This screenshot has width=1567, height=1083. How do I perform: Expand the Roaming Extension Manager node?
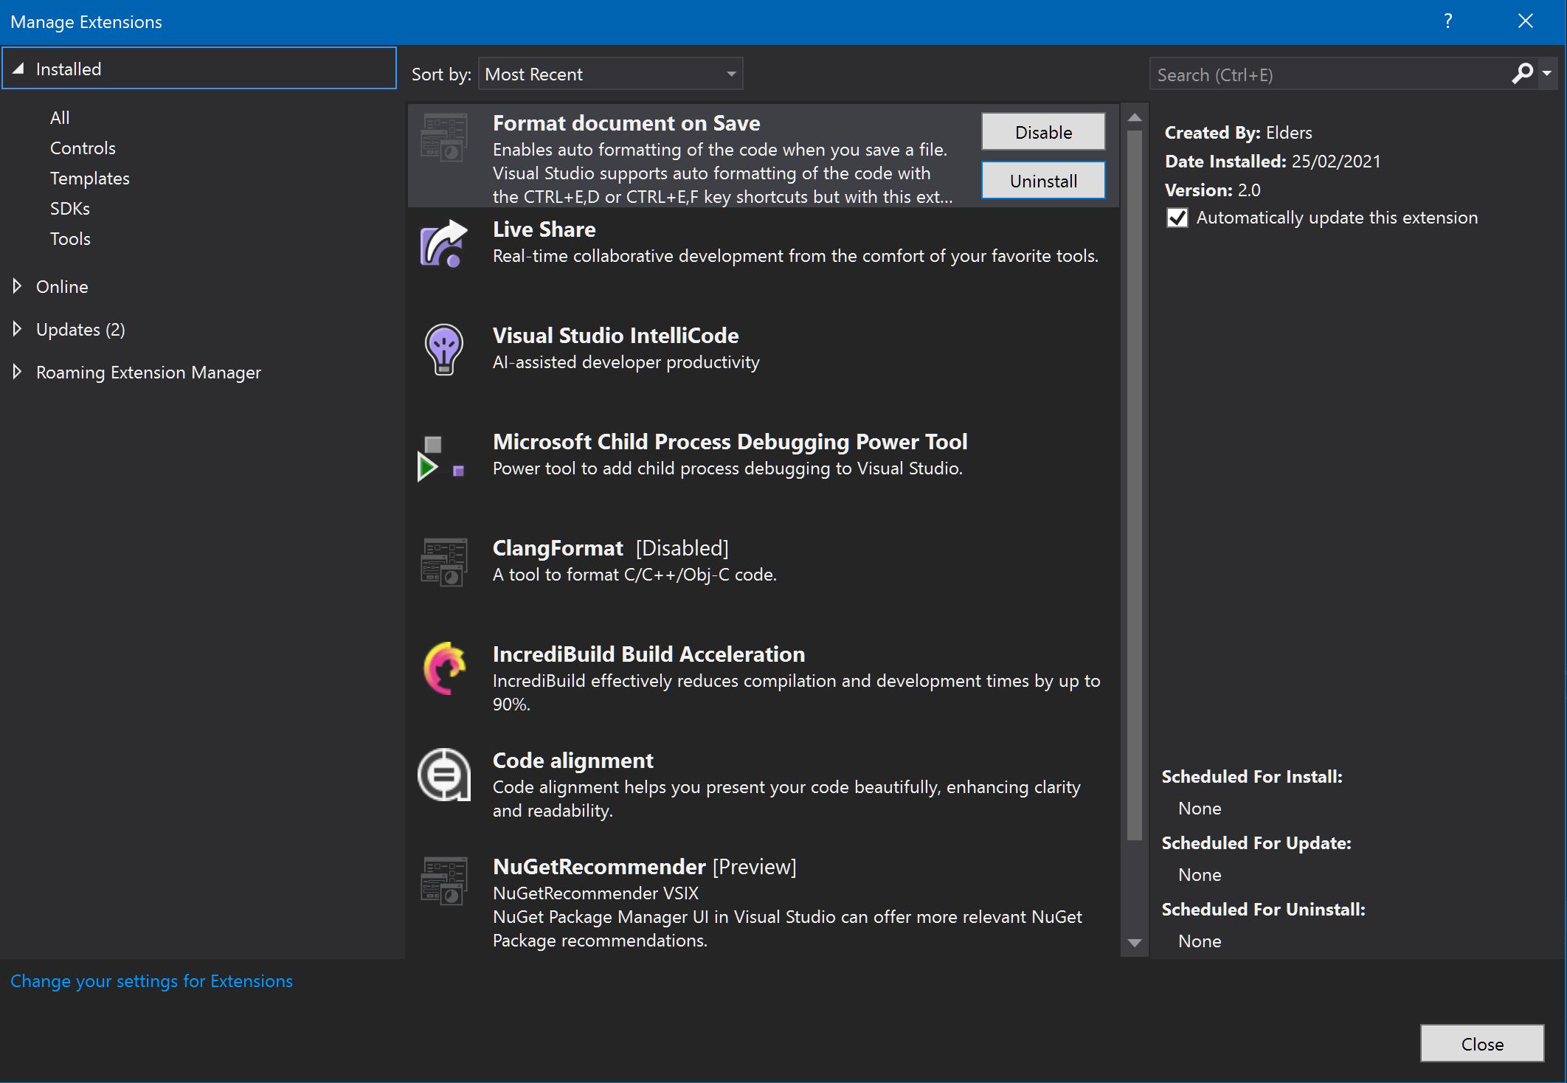coord(17,372)
